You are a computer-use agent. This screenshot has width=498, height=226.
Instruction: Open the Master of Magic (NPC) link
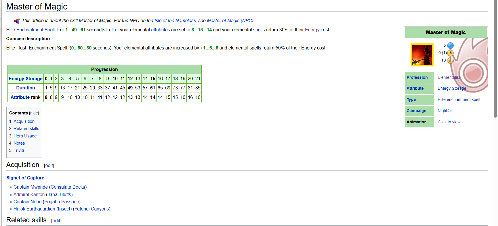pyautogui.click(x=230, y=21)
